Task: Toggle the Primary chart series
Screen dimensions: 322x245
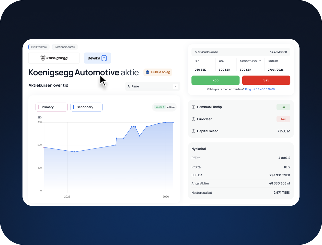Action: click(52, 107)
